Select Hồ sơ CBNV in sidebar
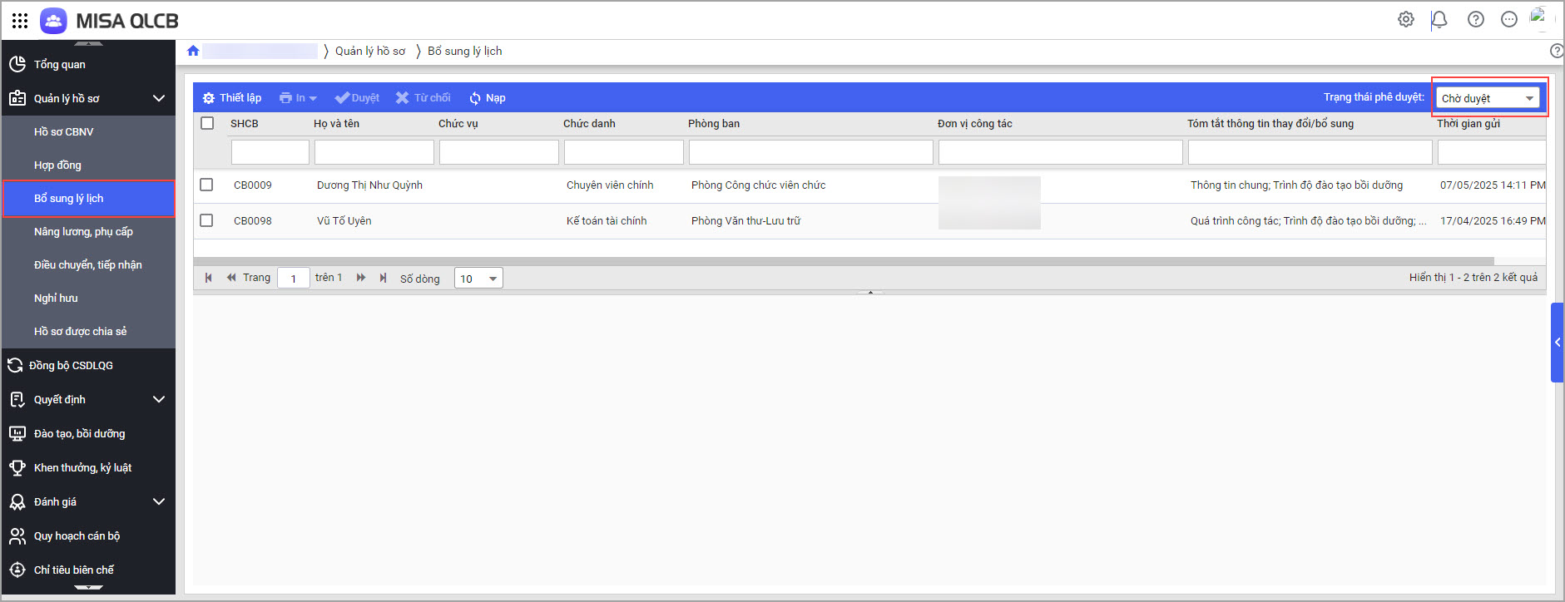Viewport: 1565px width, 602px height. [x=64, y=132]
